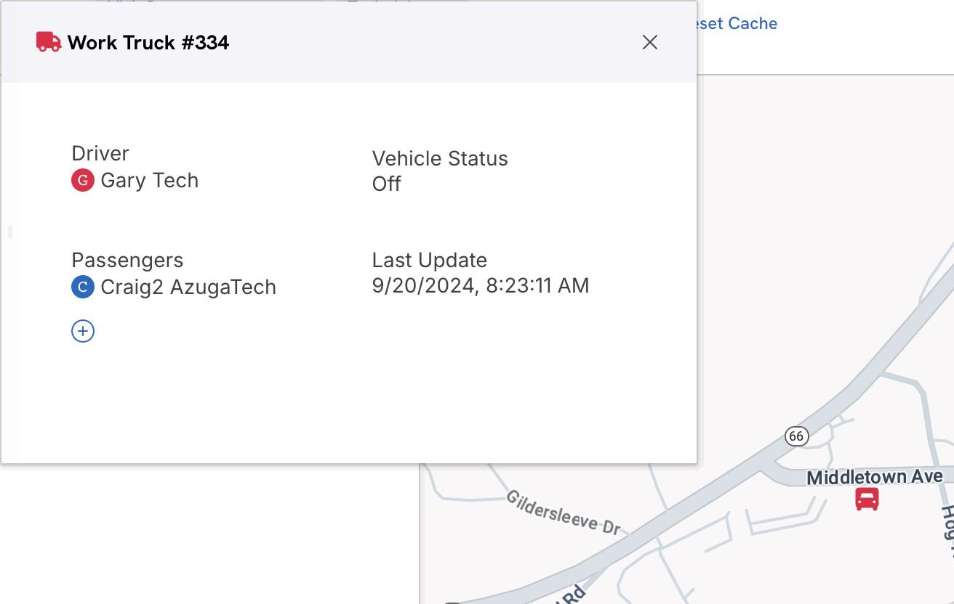954x604 pixels.
Task: Click Gary Tech's red G avatar
Action: point(83,180)
